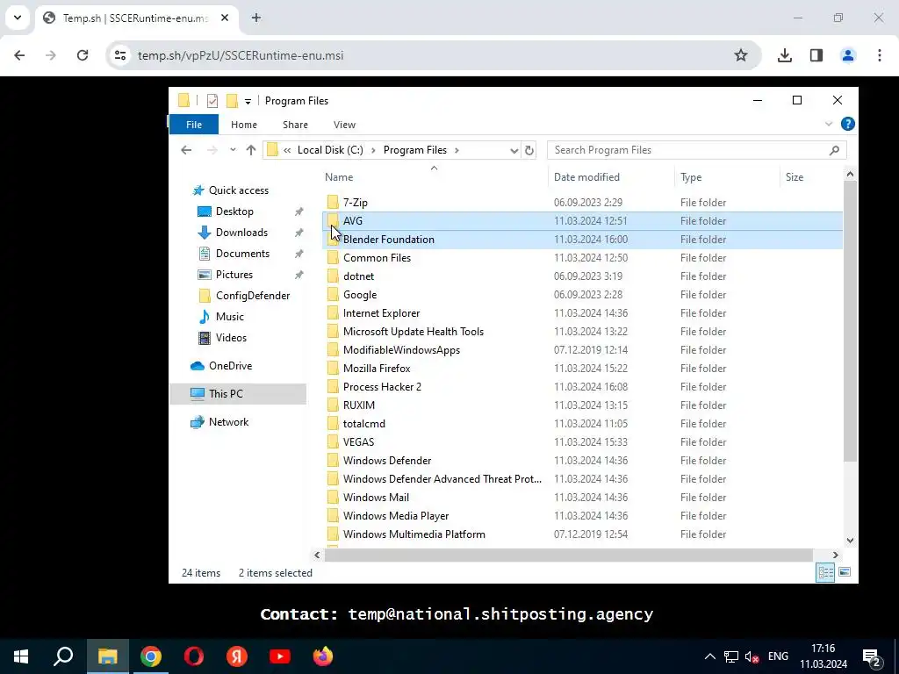Click the vertical scrollbar down arrow
This screenshot has width=899, height=674.
[850, 540]
